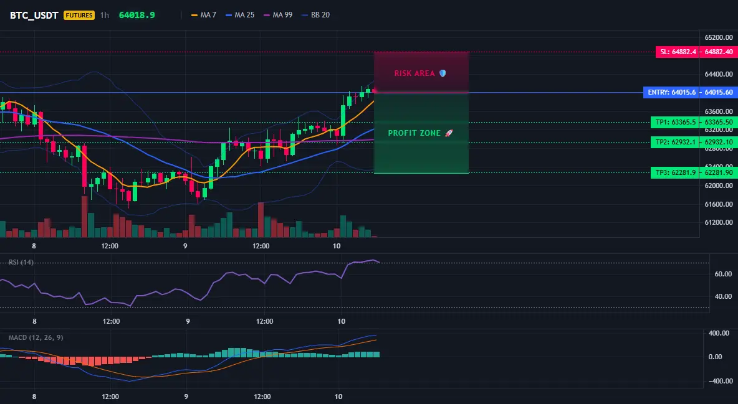Click the -400.00 MACD axis value
The width and height of the screenshot is (738, 404).
tap(721, 381)
